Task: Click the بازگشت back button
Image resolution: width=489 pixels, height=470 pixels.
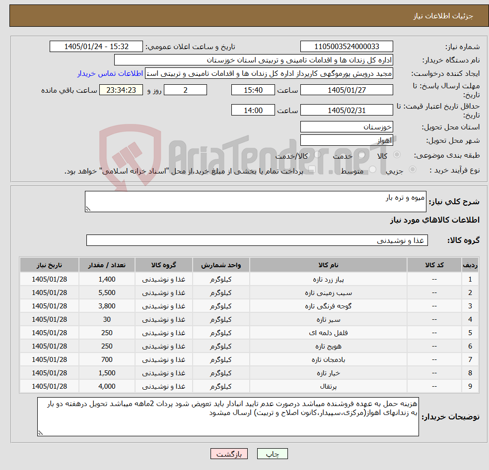Action: tap(229, 454)
